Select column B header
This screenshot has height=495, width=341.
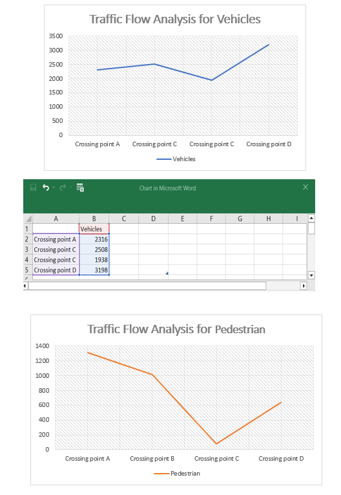(x=94, y=219)
